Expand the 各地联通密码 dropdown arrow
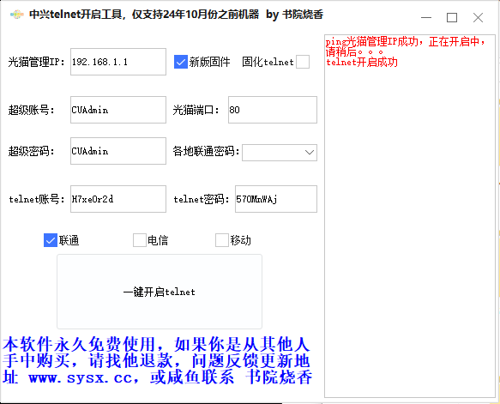Screen dimensions: 500x404 pos(310,153)
